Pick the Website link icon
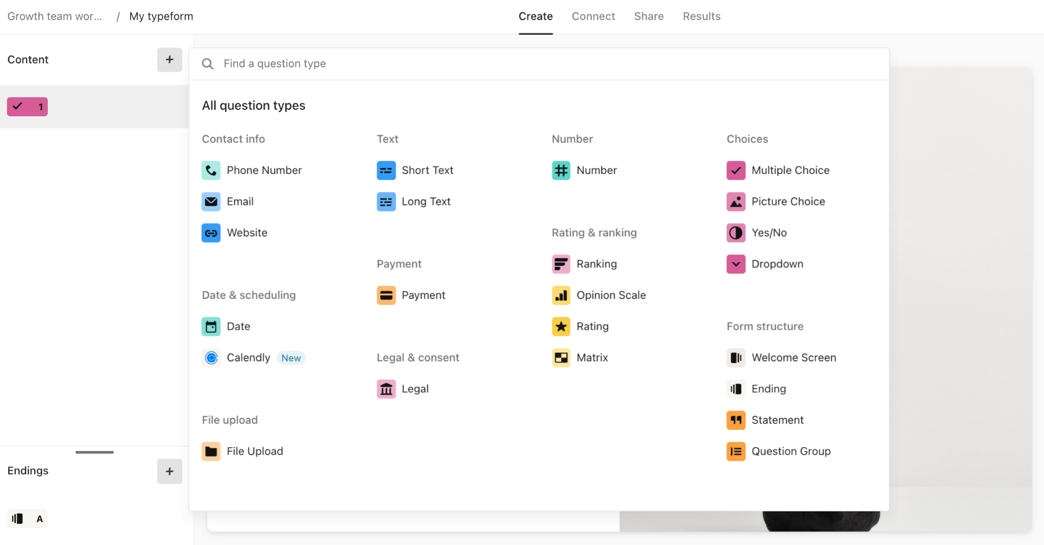 point(211,233)
